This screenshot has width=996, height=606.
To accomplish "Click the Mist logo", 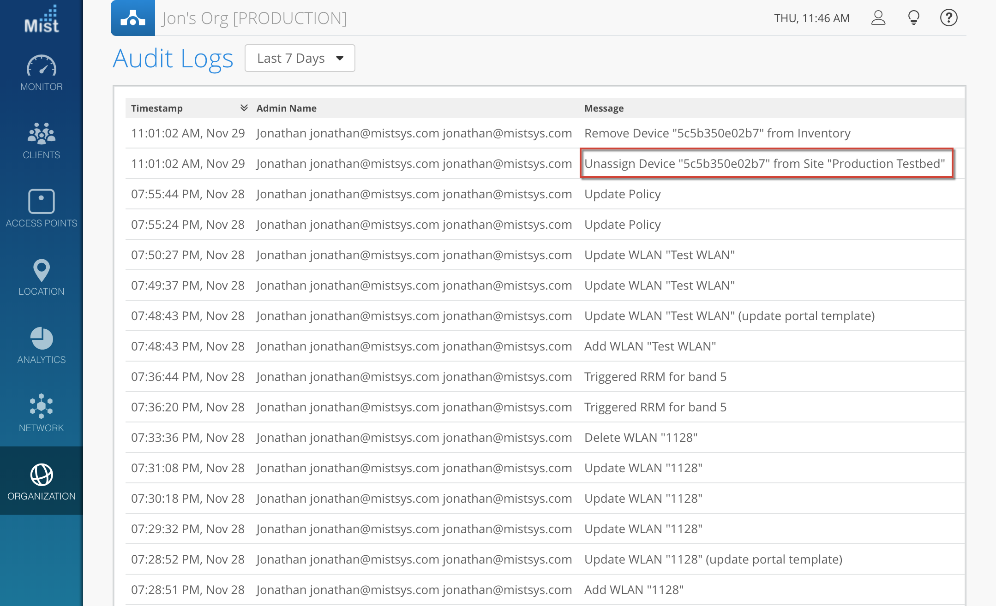I will (x=42, y=19).
